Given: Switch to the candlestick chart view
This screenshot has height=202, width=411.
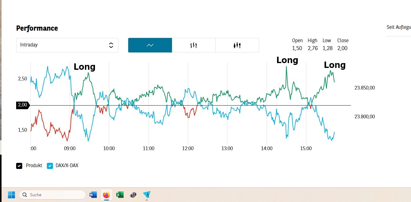Looking at the screenshot, I should 237,45.
